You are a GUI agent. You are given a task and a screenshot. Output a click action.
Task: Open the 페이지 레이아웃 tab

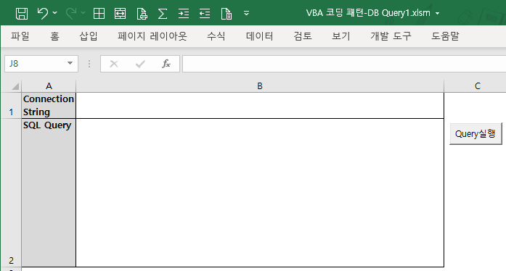[x=152, y=36]
